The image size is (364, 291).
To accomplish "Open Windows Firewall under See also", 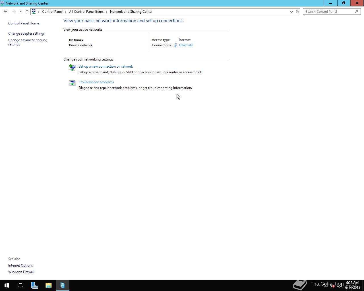I will pyautogui.click(x=21, y=272).
